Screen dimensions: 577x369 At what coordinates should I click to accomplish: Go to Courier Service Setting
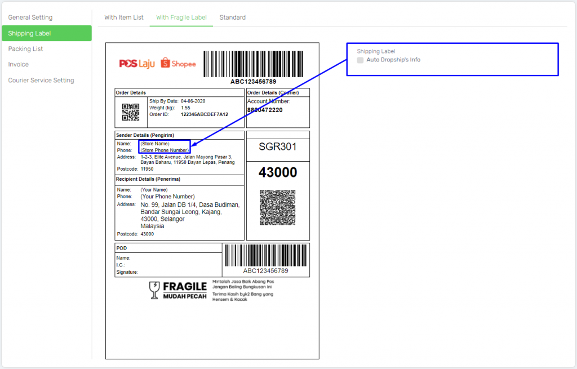40,80
